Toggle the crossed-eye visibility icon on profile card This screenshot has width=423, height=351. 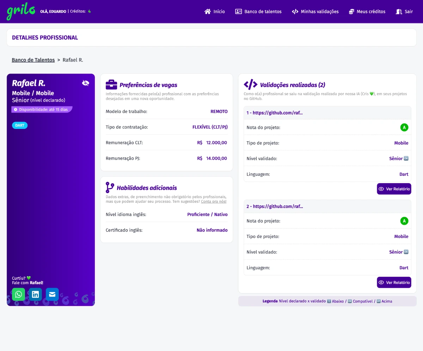click(85, 83)
